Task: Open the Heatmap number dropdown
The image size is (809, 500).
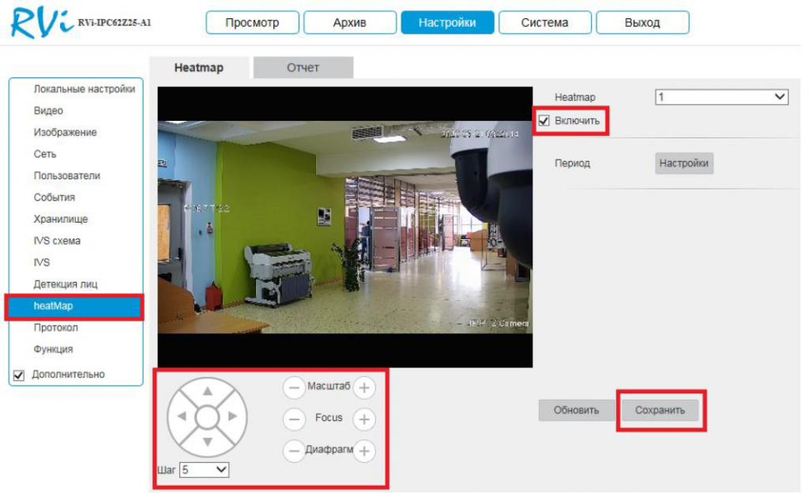Action: [x=721, y=97]
